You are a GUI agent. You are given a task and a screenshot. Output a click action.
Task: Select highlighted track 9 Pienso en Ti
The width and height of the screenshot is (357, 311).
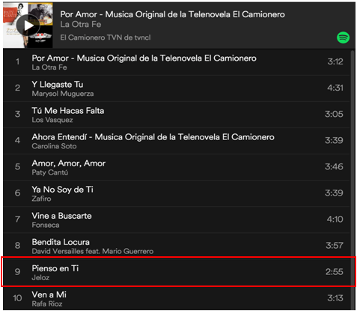click(177, 272)
